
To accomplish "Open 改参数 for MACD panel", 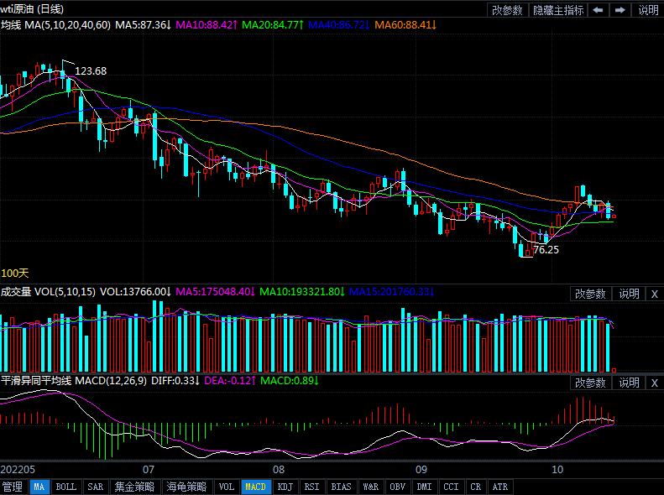I will pos(590,383).
